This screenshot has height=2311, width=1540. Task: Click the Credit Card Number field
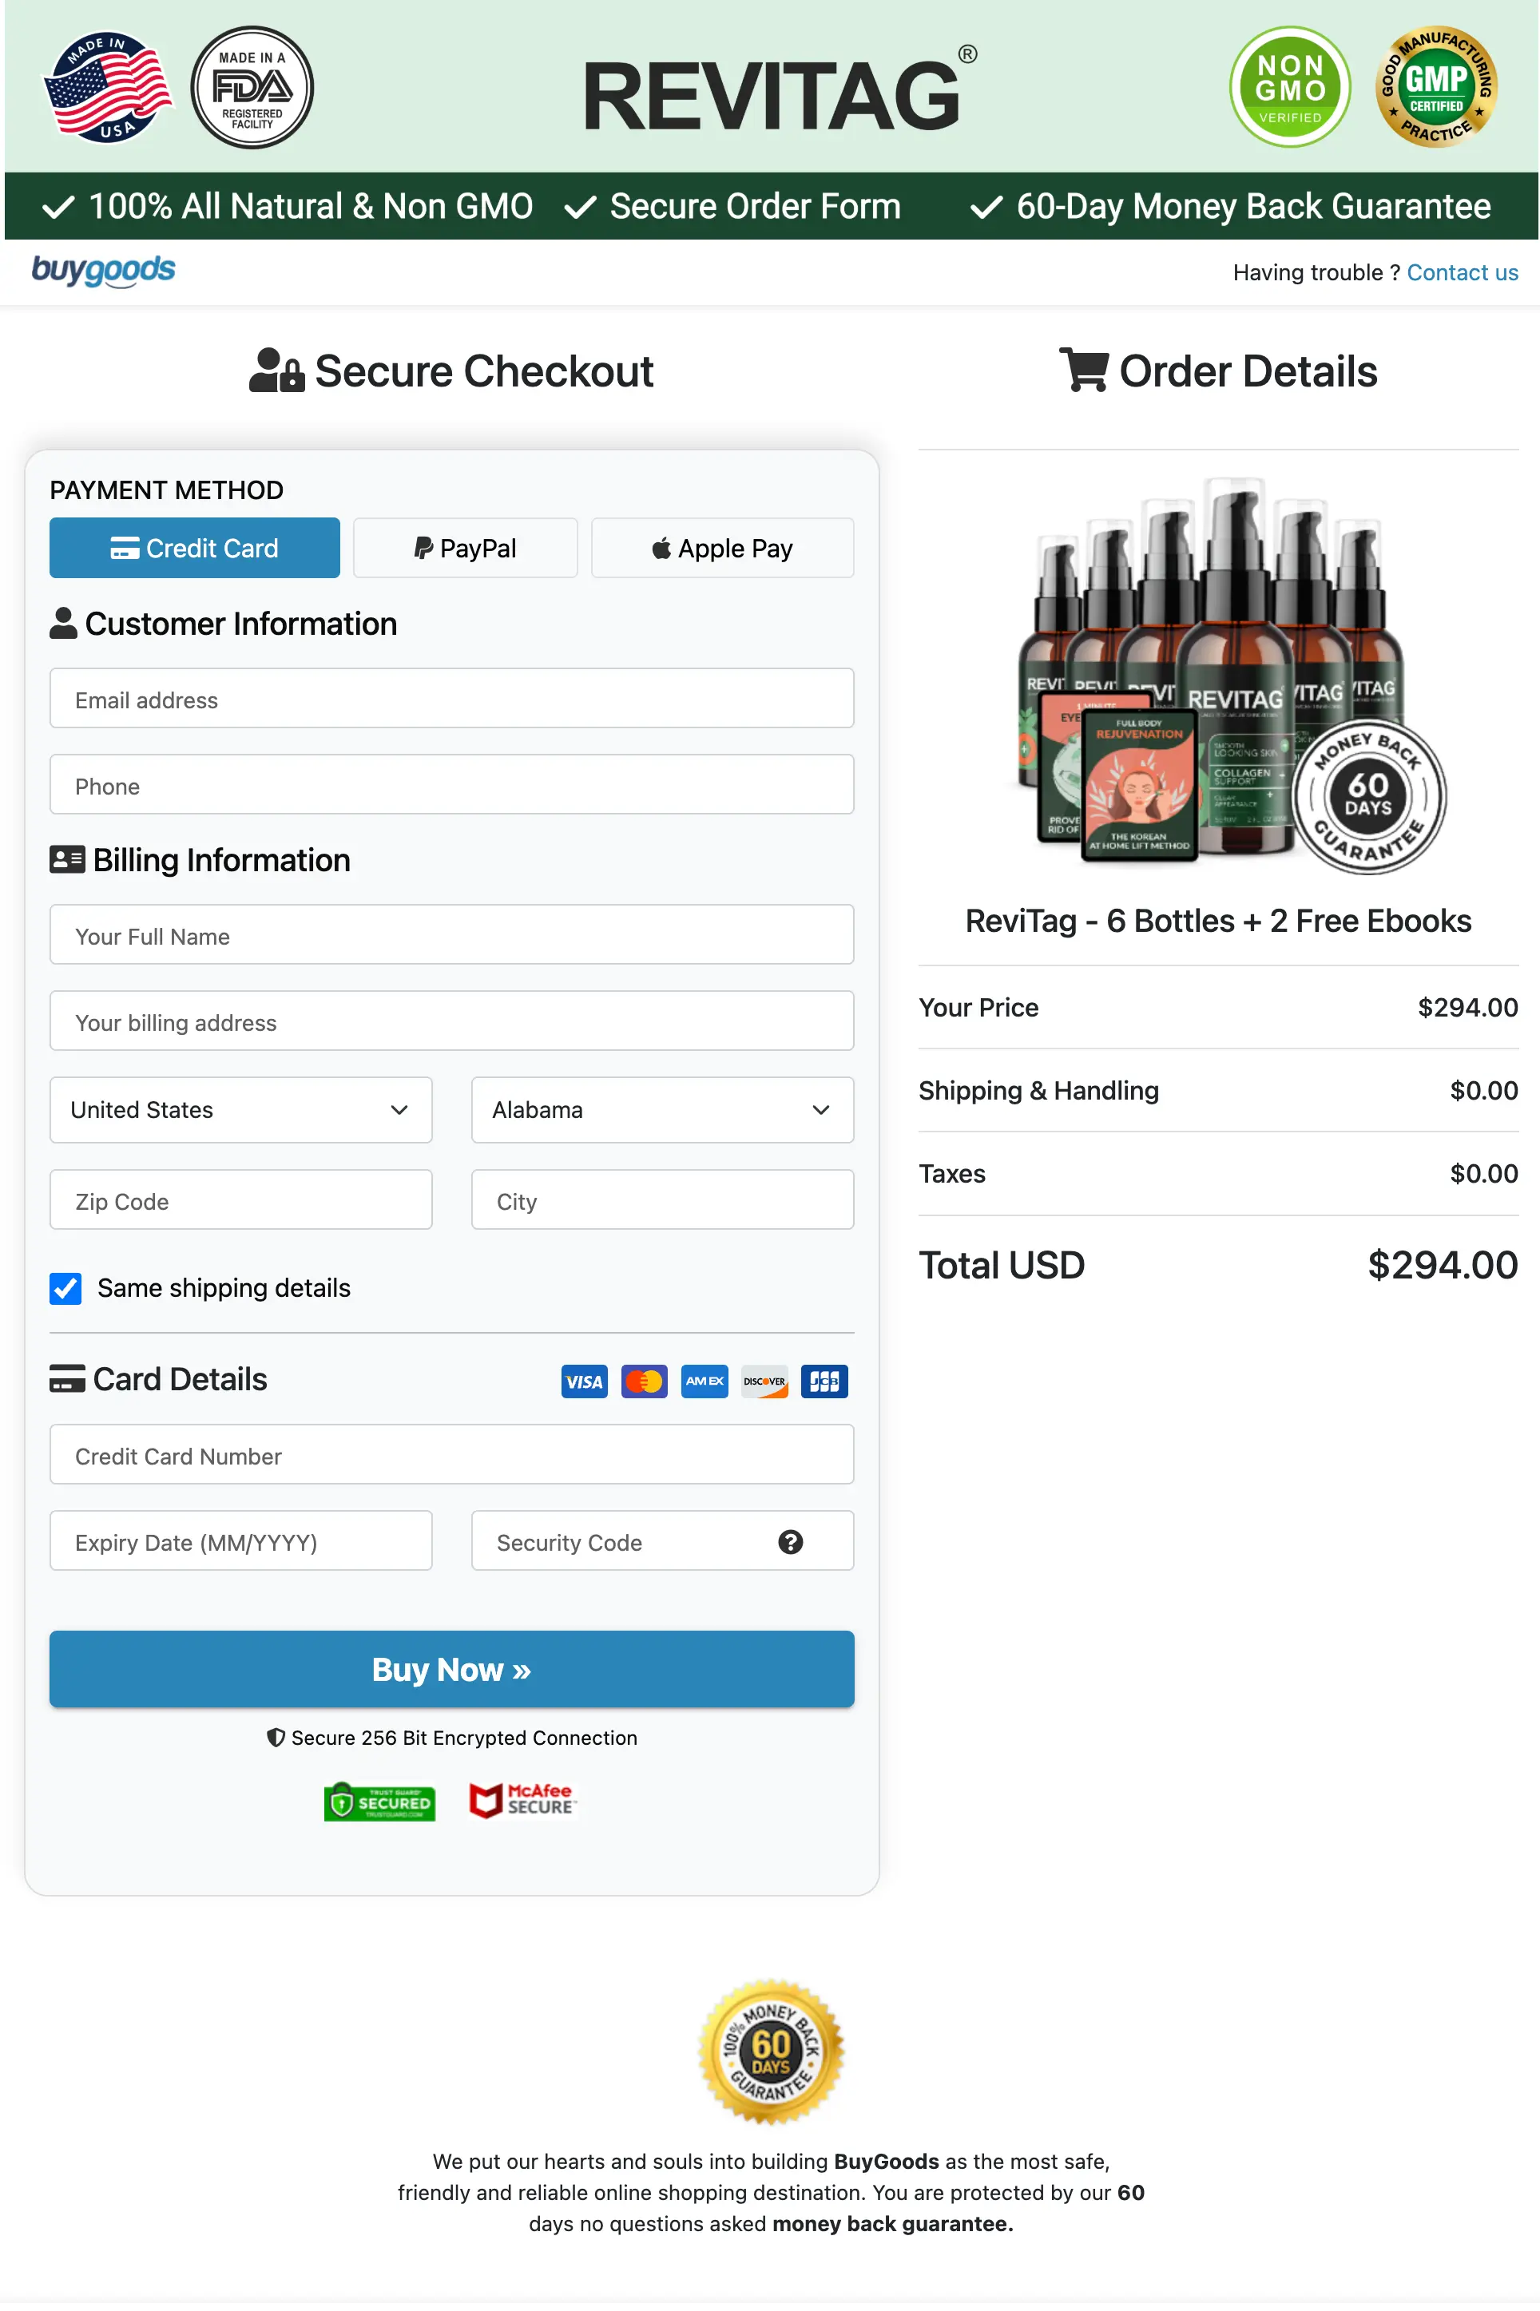click(x=452, y=1454)
